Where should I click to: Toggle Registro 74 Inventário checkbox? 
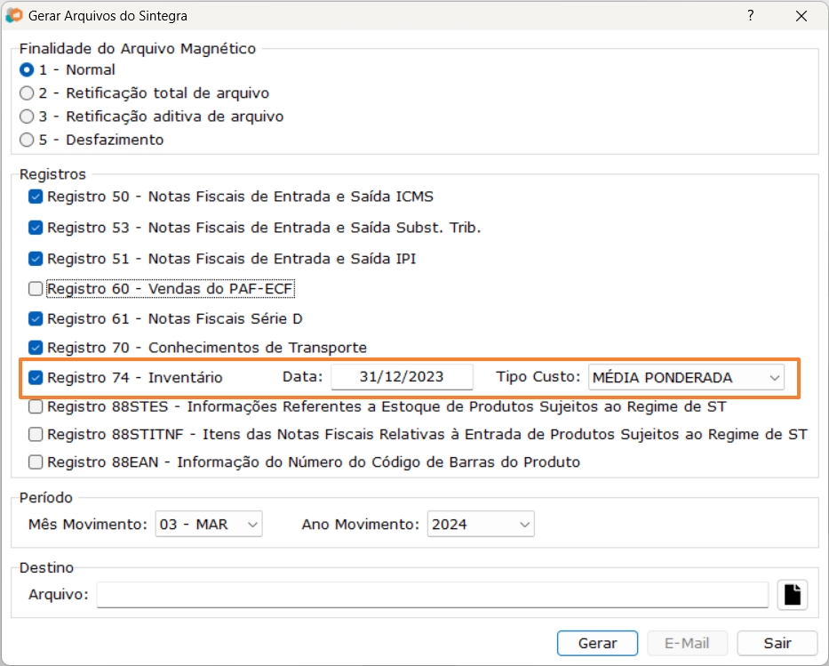[x=36, y=378]
